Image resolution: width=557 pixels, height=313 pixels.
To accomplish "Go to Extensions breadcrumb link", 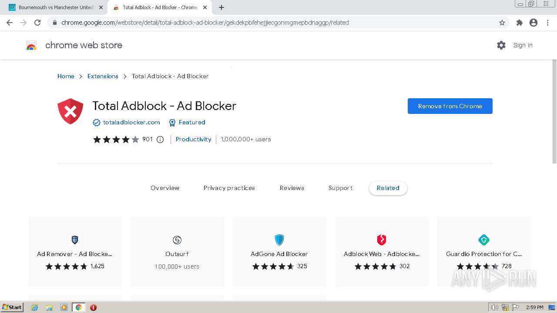I will (x=103, y=76).
